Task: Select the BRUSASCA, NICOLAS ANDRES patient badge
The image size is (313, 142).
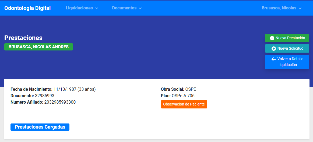Action: pos(38,47)
